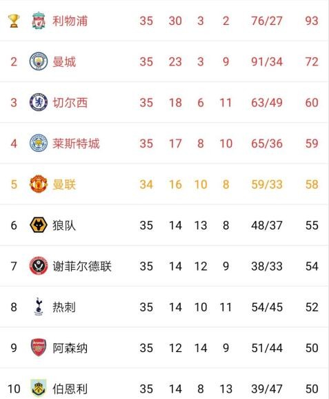Select the highlighted 曼联 row name
Viewport: 329px width, 399px height.
click(64, 184)
